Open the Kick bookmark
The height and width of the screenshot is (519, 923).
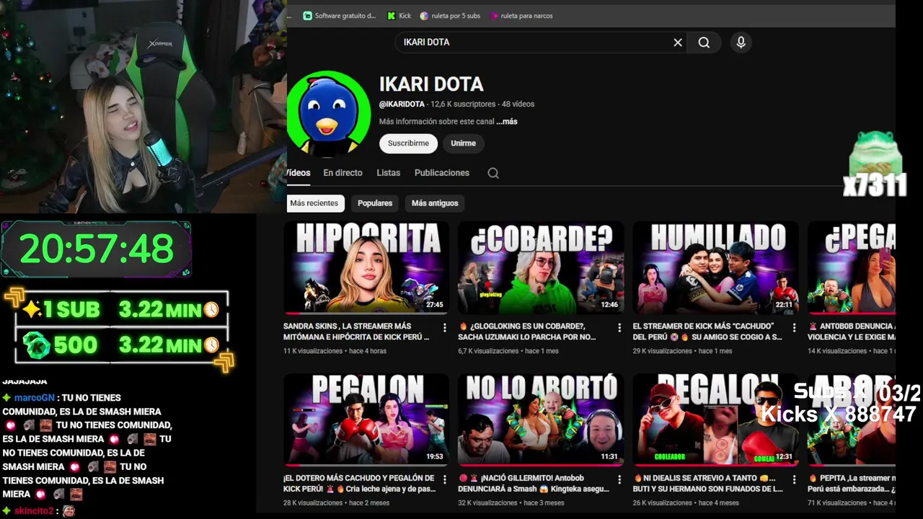click(x=399, y=16)
